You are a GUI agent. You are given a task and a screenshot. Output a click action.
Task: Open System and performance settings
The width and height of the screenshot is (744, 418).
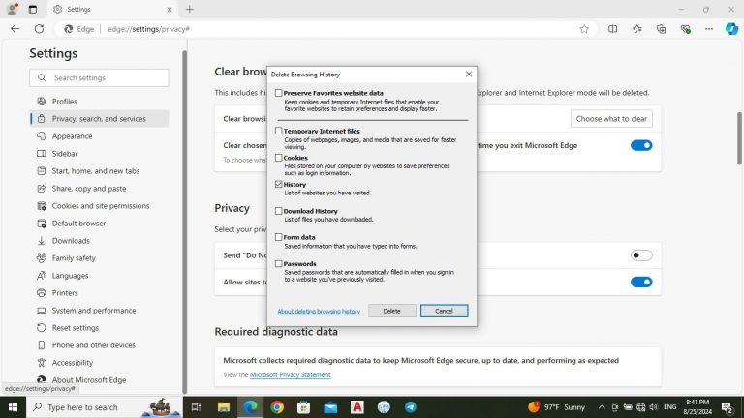99,311
